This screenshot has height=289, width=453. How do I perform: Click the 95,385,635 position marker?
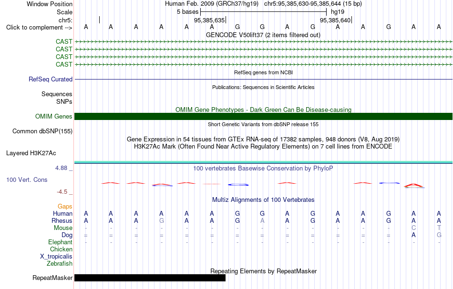coord(209,20)
